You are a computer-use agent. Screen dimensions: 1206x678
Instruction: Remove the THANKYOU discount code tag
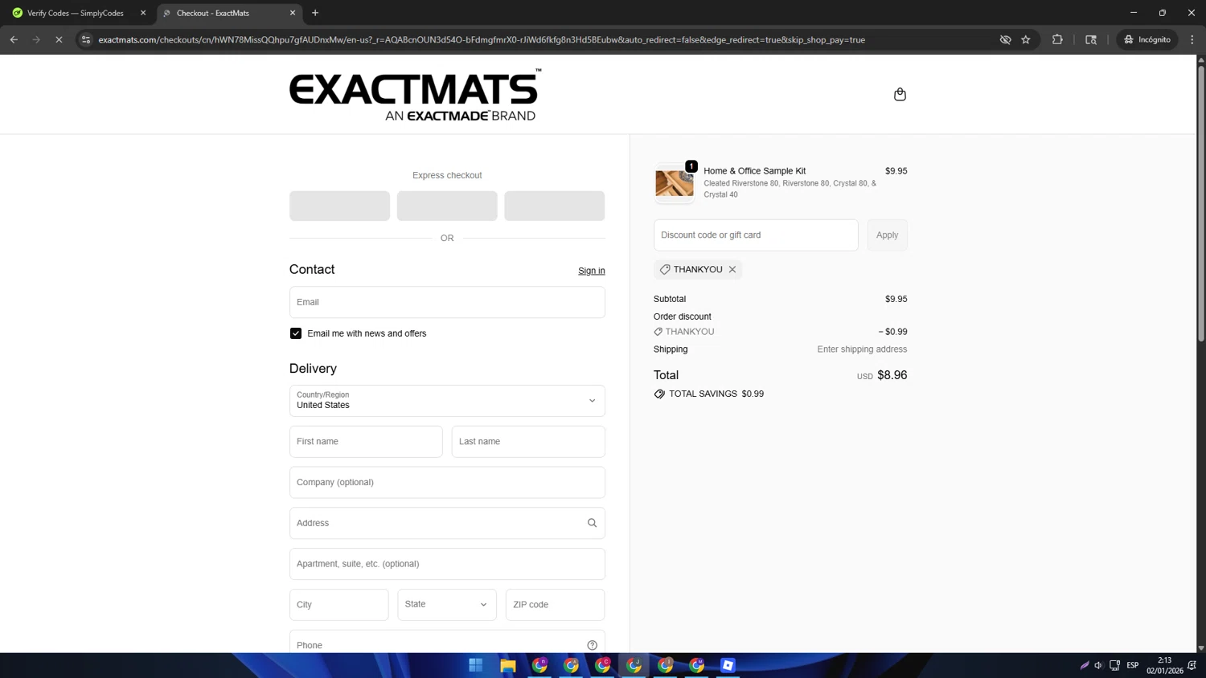732,270
